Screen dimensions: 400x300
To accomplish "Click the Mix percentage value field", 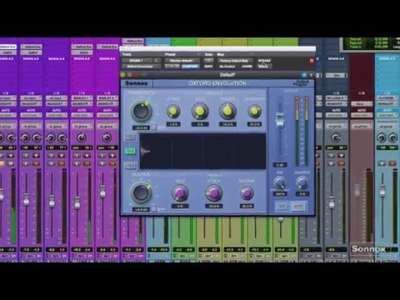I will coord(280,194).
